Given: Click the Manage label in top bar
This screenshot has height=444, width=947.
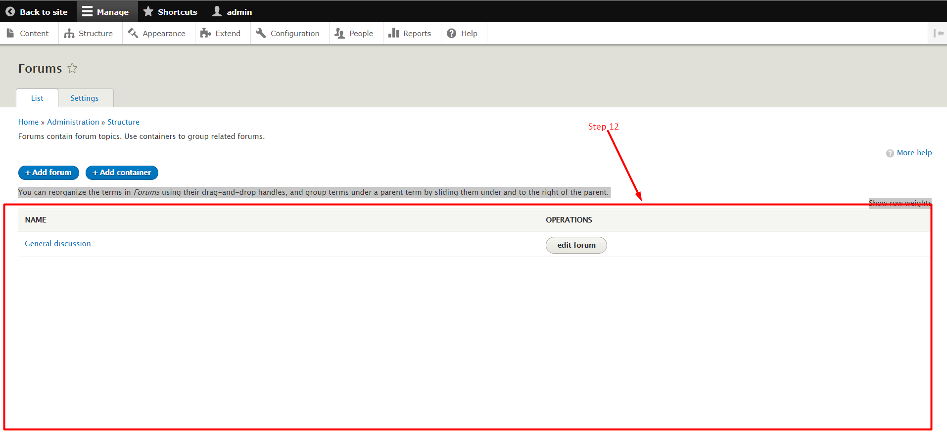Looking at the screenshot, I should coord(113,12).
